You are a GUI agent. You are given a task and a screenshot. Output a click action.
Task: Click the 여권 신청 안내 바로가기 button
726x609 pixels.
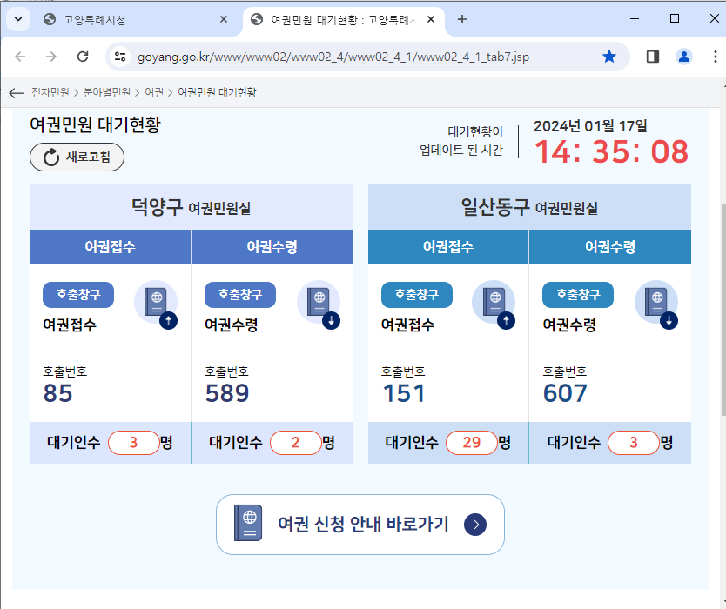[360, 524]
